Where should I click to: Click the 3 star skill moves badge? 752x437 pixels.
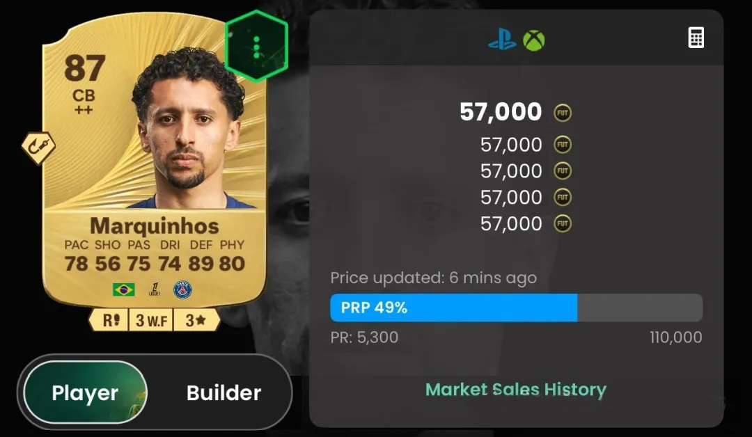[x=196, y=319]
